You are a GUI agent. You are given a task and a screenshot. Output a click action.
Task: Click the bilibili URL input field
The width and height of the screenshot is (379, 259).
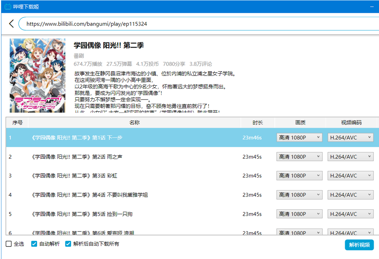click(198, 24)
